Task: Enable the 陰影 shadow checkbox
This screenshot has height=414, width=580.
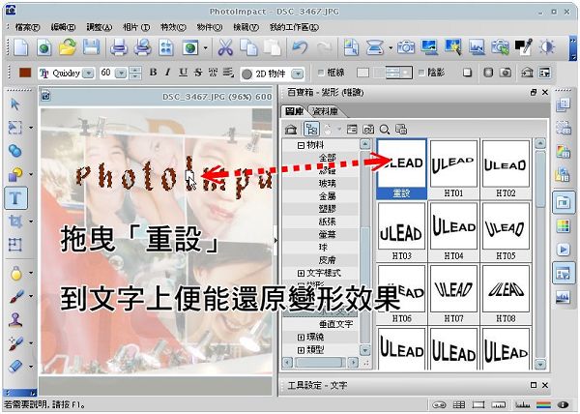Action: [x=421, y=73]
